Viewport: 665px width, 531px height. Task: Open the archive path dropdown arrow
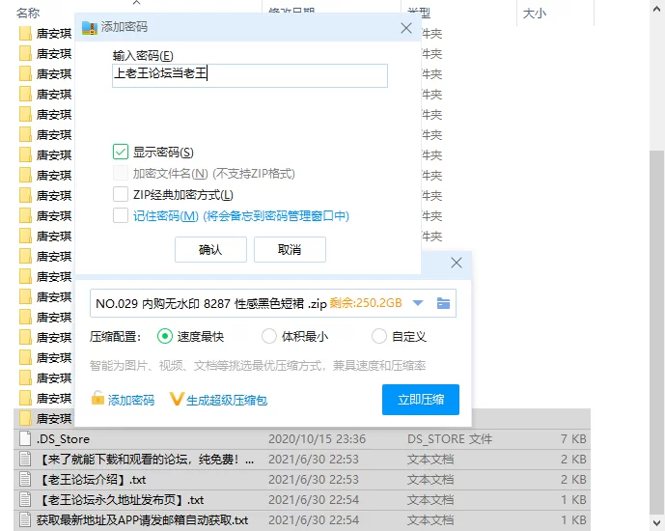(418, 303)
